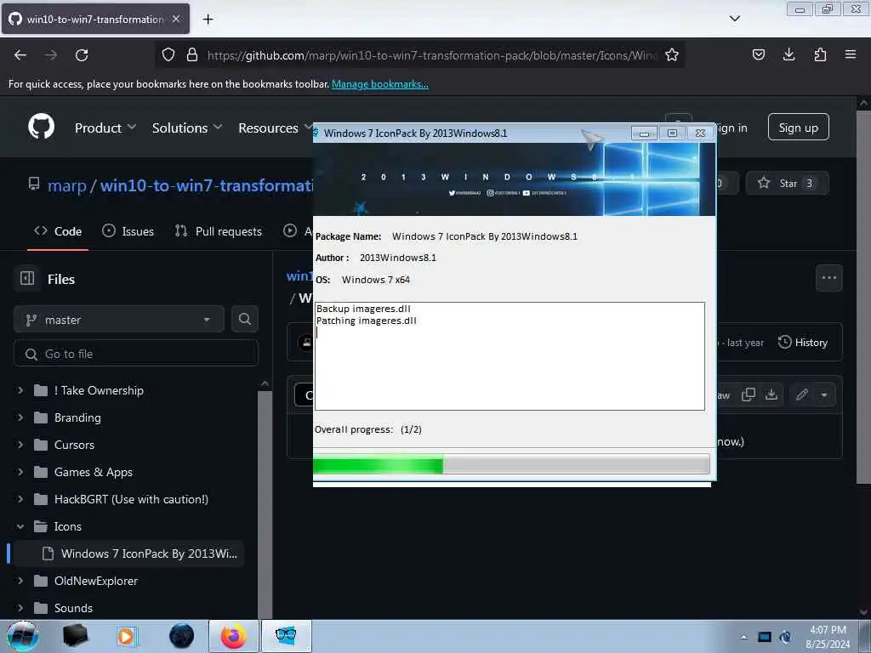Image resolution: width=871 pixels, height=653 pixels.
Task: Expand the Branding folder chevron
Action: (x=20, y=417)
